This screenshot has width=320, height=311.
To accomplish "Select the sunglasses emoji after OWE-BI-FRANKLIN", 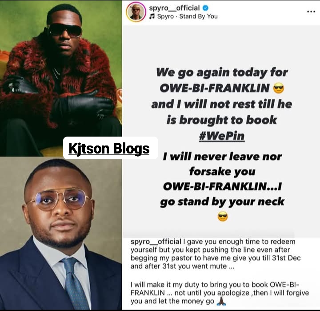I will pos(279,88).
